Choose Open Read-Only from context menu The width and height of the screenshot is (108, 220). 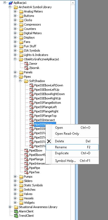click(72, 134)
